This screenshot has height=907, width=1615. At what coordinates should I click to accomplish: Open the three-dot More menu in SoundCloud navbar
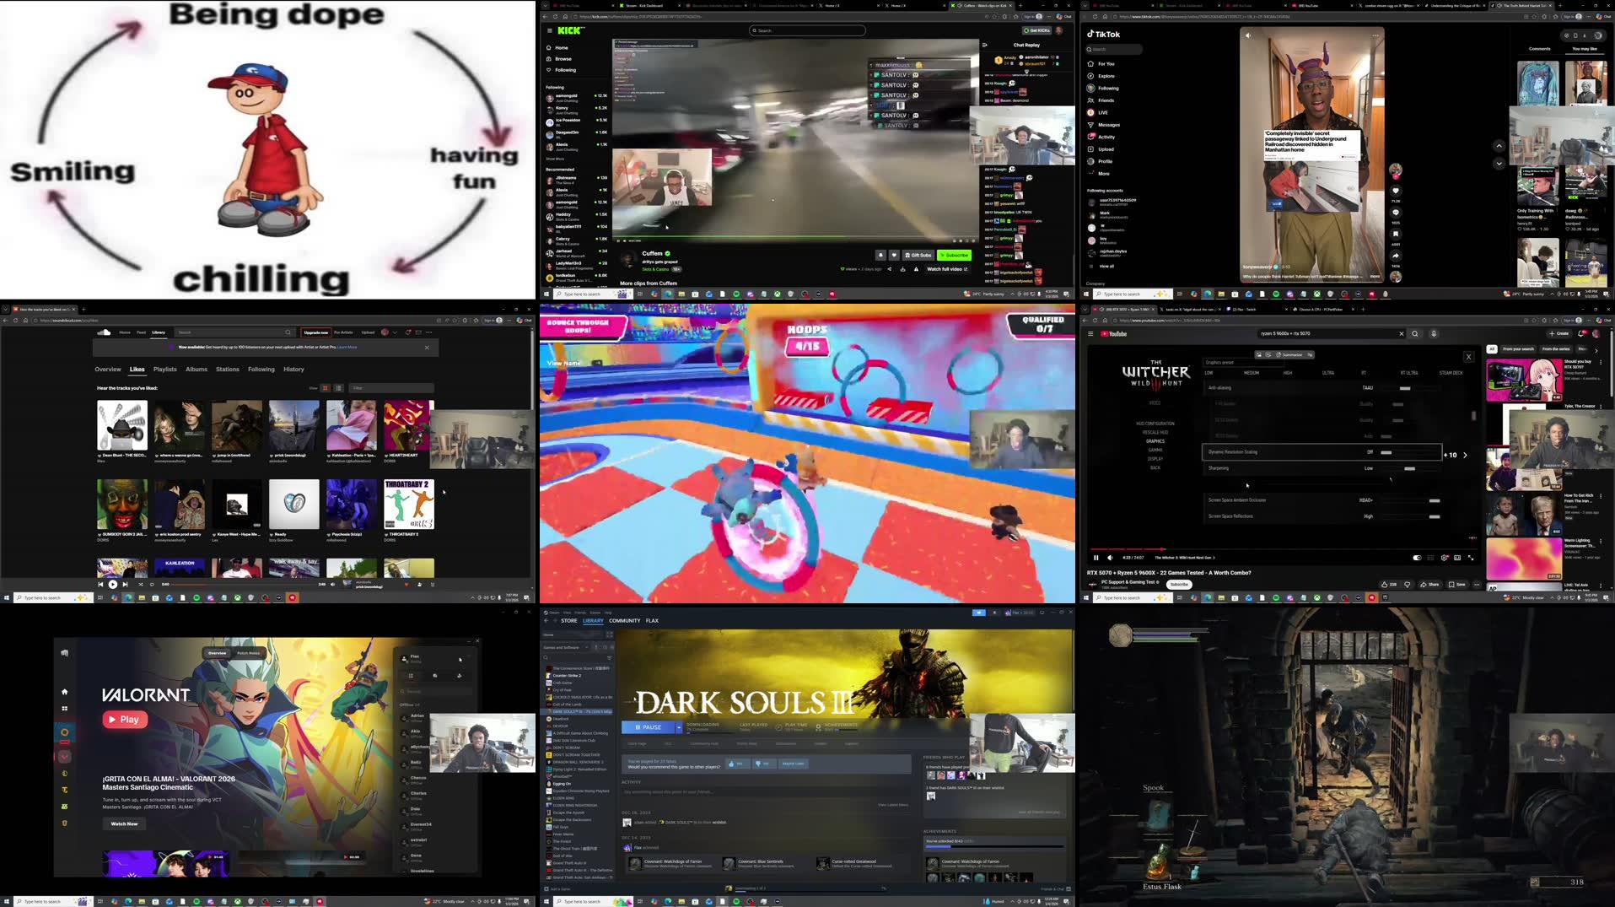[429, 332]
